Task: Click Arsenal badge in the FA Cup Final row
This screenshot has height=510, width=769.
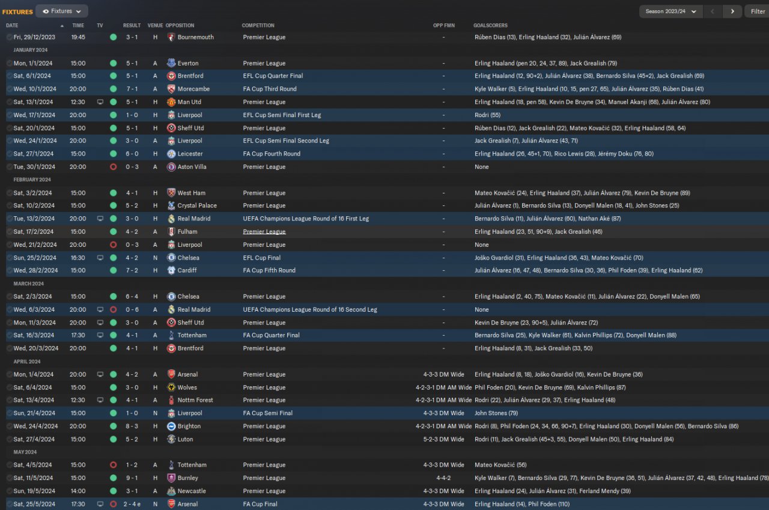Action: (x=171, y=504)
